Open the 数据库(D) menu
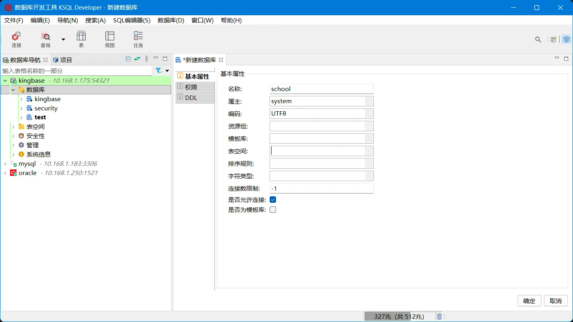The image size is (573, 322). [x=171, y=20]
